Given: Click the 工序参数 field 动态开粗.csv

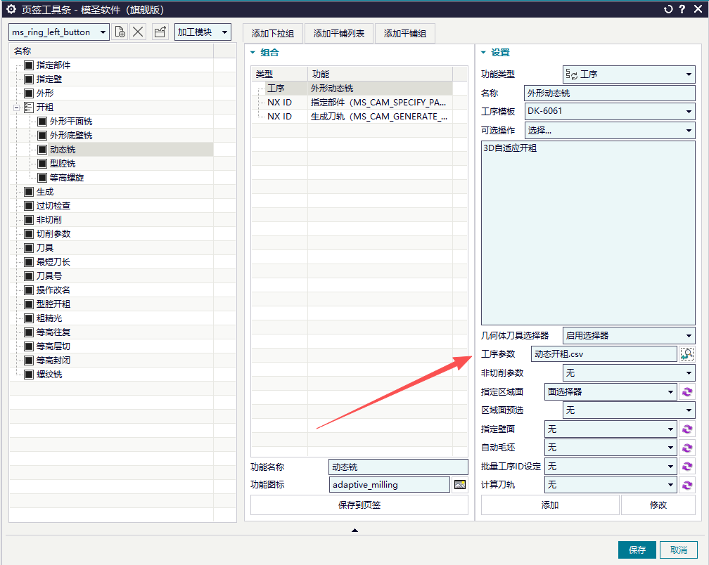Looking at the screenshot, I should [x=604, y=354].
